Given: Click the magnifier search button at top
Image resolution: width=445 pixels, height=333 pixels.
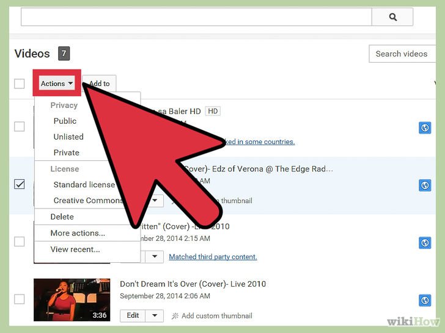Looking at the screenshot, I should 392,17.
